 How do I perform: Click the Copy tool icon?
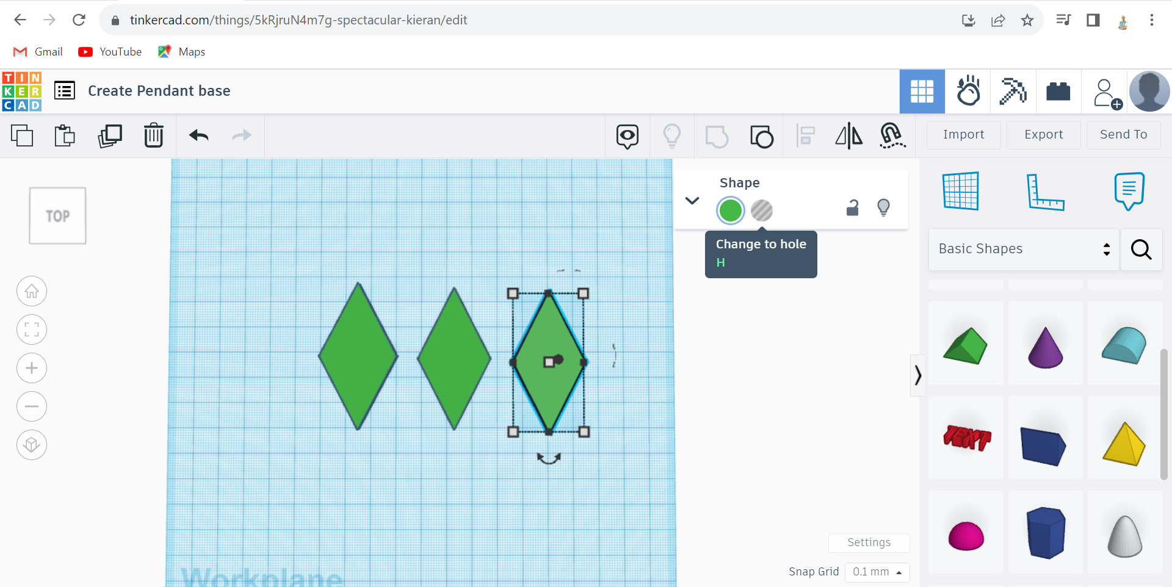(x=22, y=135)
